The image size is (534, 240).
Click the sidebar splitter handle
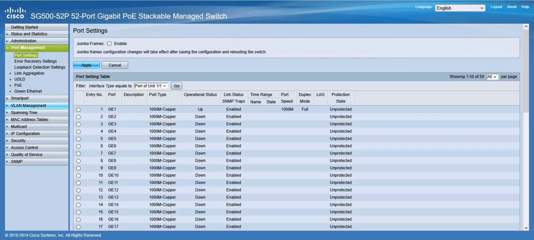(x=69, y=130)
